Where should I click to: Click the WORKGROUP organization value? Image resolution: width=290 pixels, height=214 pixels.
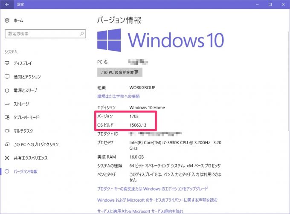142,87
